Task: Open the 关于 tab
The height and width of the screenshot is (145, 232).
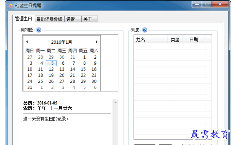Action: 89,19
